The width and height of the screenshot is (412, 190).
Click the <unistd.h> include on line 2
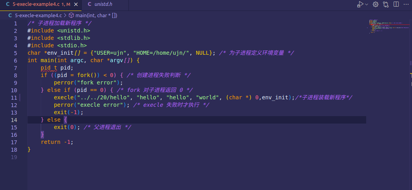pos(74,30)
